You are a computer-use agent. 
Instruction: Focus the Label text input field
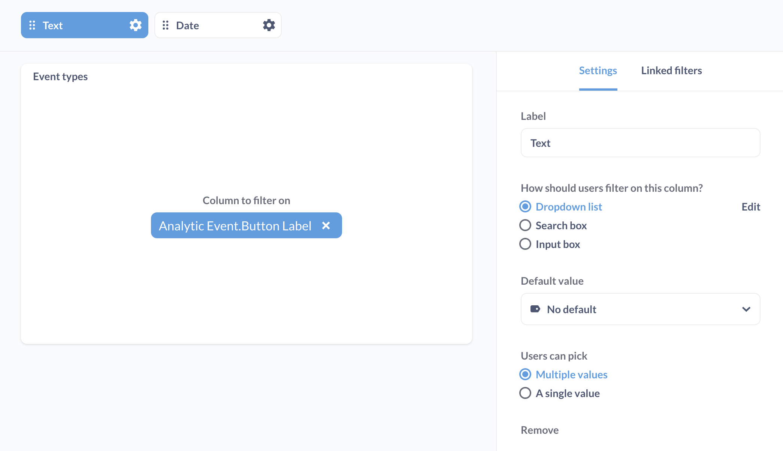tap(641, 143)
